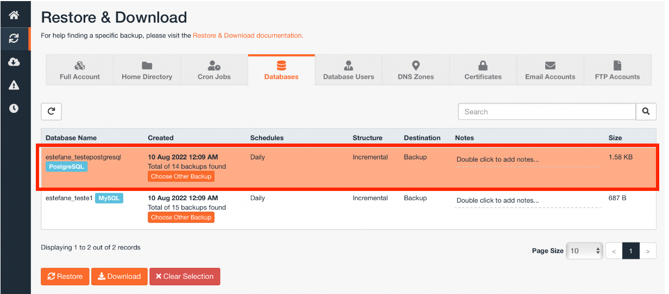Choose Other Backup for estefane_testepostgresql
The height and width of the screenshot is (294, 669).
tap(181, 176)
